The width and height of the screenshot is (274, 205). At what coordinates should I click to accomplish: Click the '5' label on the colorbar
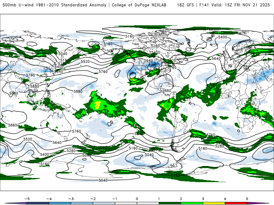(x=247, y=199)
